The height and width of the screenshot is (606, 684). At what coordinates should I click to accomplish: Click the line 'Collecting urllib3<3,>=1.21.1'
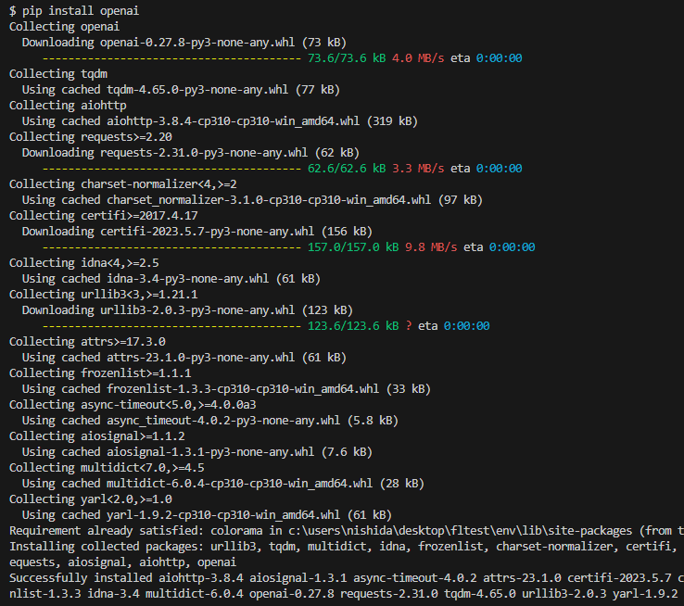point(104,295)
